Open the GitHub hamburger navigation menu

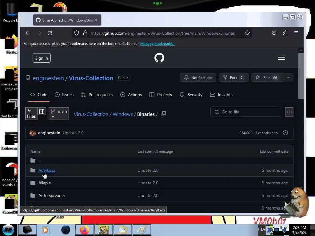point(281,58)
